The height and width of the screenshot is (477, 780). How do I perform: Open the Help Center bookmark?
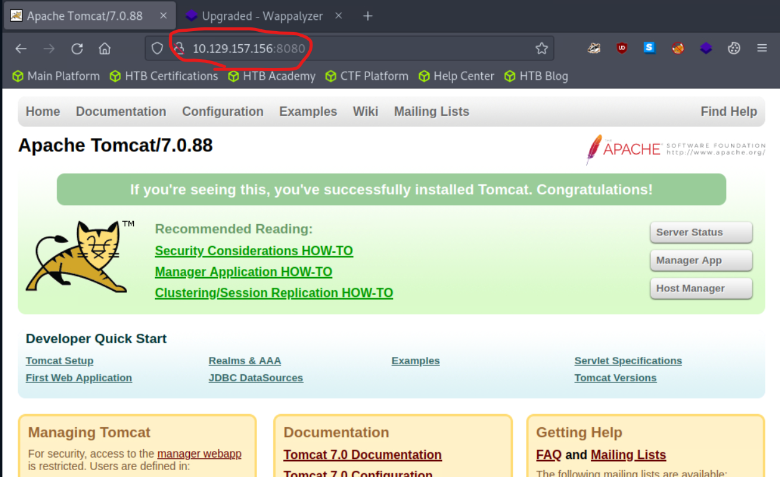[x=456, y=76]
